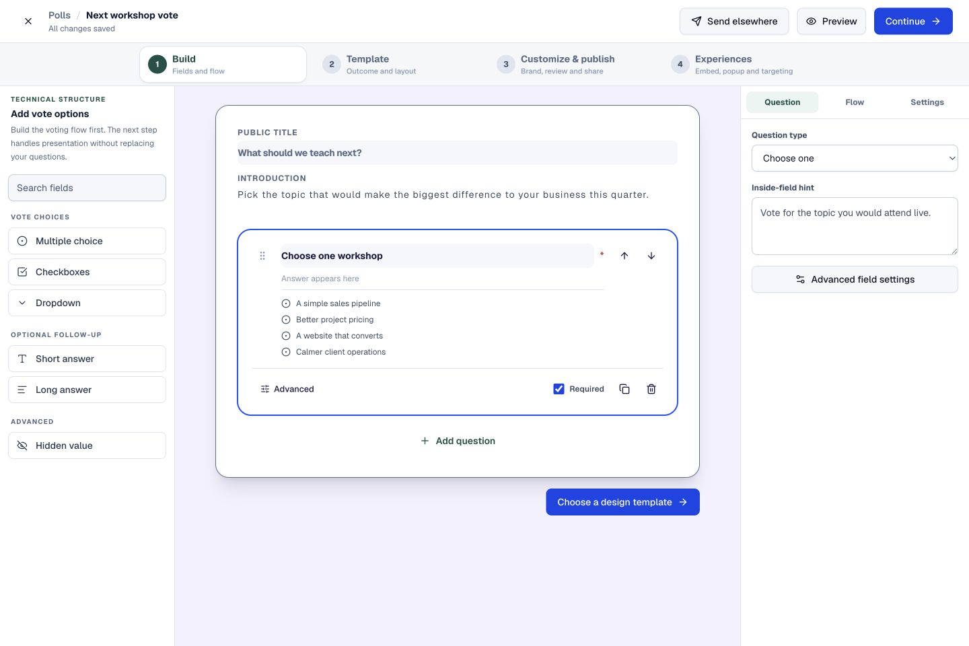Viewport: 969px width, 646px height.
Task: Open the Preview
Action: (832, 22)
